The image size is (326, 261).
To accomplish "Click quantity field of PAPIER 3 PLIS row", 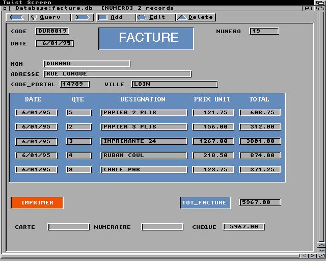I will [79, 127].
